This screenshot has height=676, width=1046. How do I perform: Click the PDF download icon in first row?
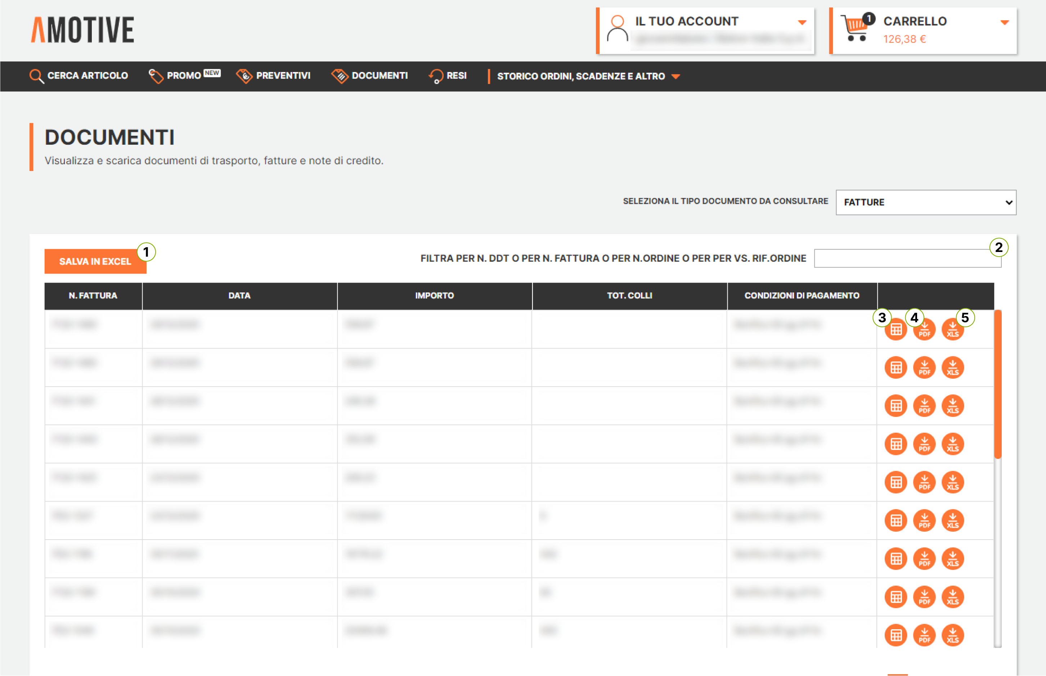pos(924,330)
